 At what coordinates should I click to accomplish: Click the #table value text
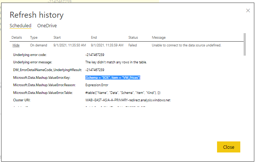(123, 93)
